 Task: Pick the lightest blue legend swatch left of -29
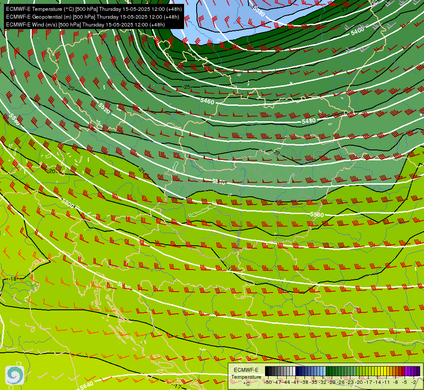point(324,371)
